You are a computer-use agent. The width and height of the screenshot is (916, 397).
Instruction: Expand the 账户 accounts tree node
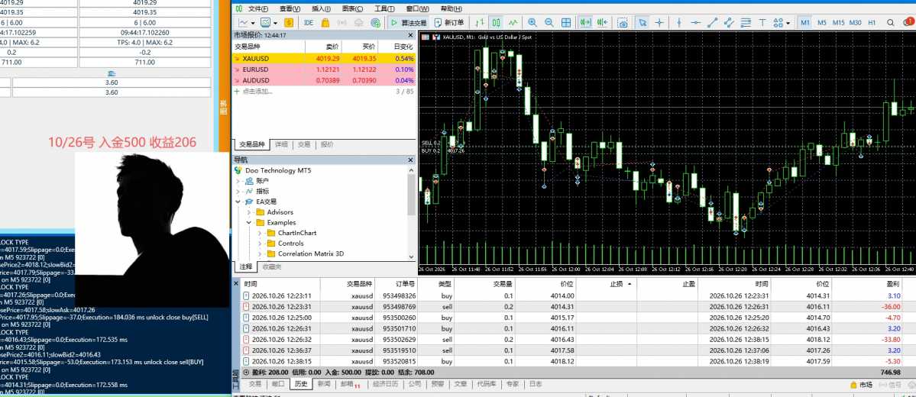(238, 181)
